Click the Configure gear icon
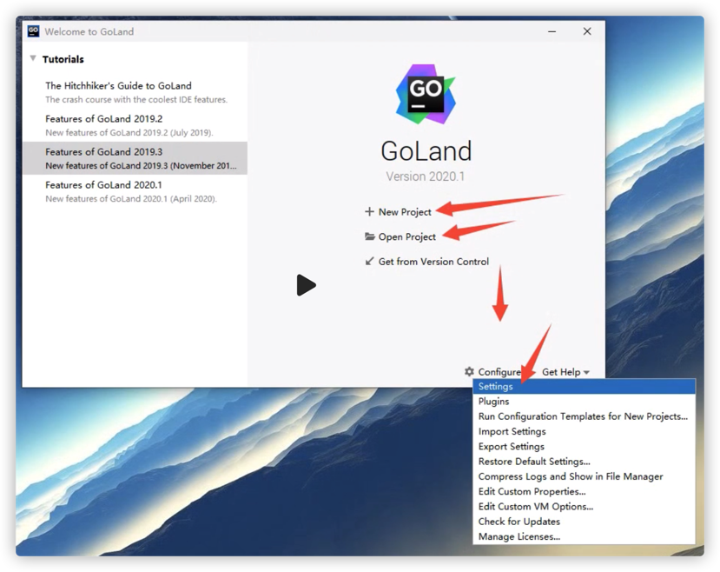 (x=469, y=371)
